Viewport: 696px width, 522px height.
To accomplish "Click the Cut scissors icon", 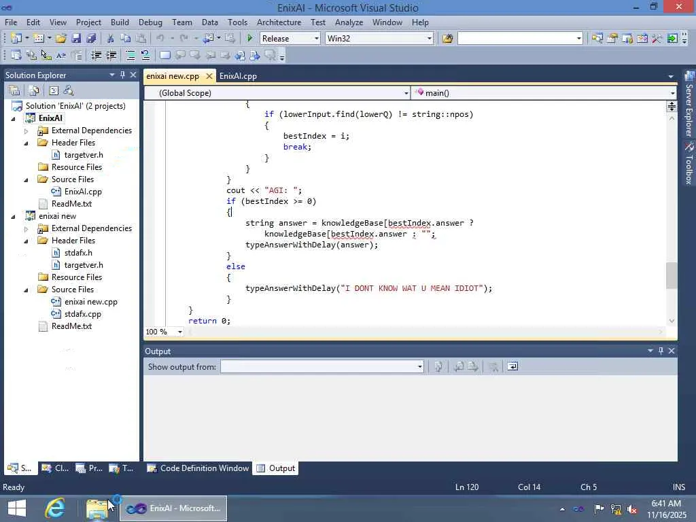I will pyautogui.click(x=110, y=39).
